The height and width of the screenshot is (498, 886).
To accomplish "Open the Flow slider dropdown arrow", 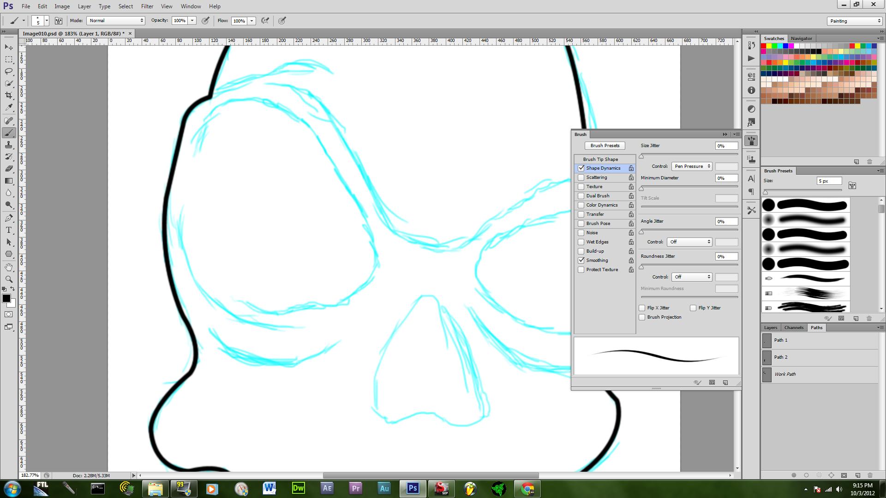I will click(x=251, y=21).
